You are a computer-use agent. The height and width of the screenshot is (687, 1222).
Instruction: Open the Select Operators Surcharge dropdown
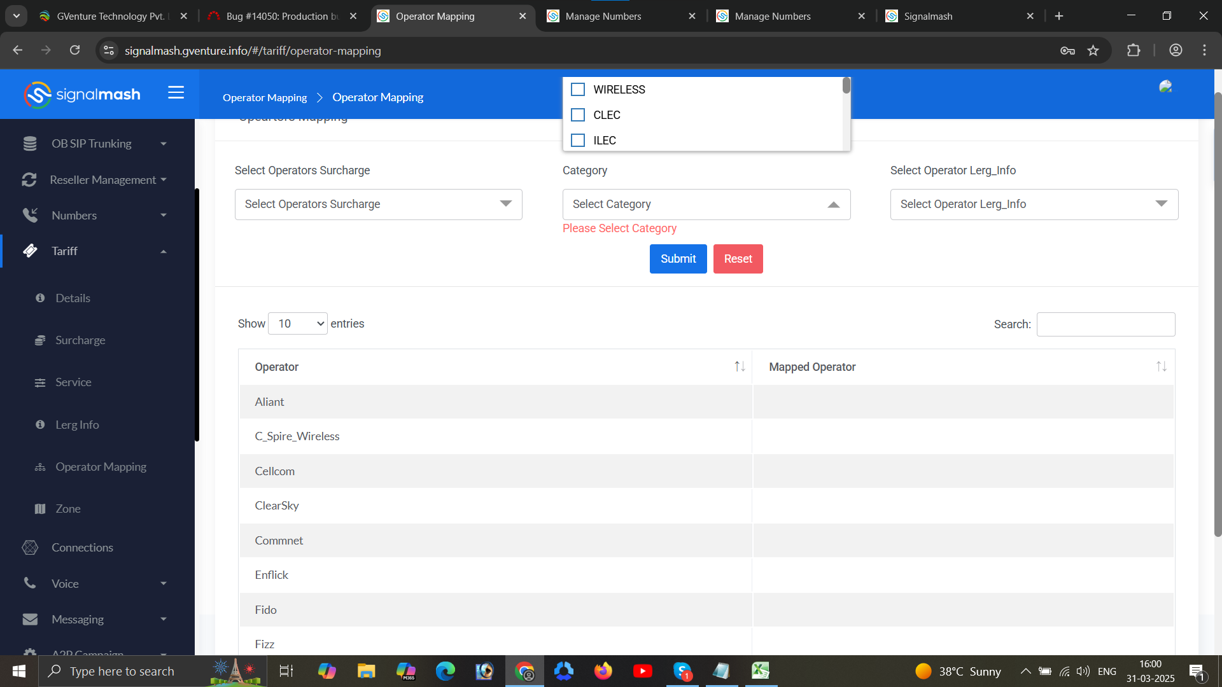point(378,204)
